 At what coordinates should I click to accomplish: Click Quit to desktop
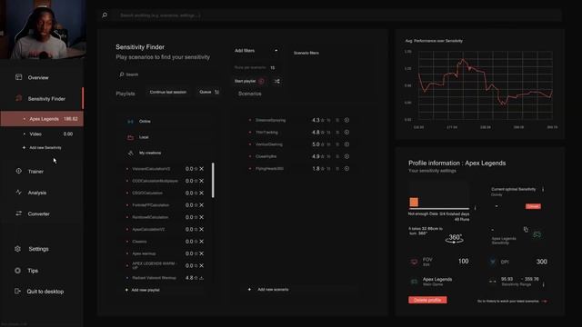[45, 292]
